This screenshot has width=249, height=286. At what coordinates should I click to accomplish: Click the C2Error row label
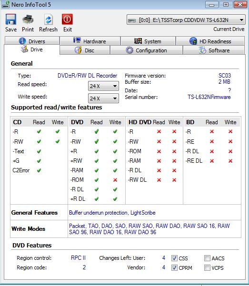[x=21, y=170]
